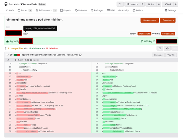The height and width of the screenshot is (139, 183).
Task: Open the fork count next to Fork
Action: 176,4
